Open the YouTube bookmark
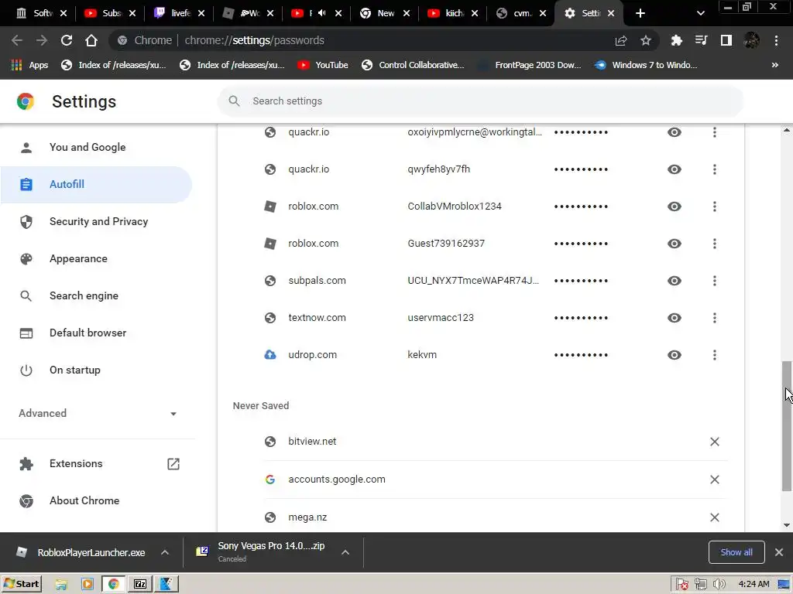Image resolution: width=793 pixels, height=594 pixels. tap(323, 65)
